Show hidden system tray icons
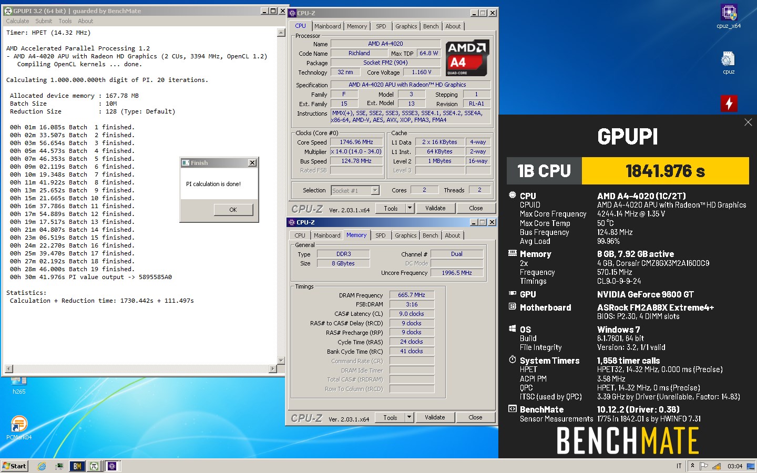This screenshot has width=757, height=473. pyautogui.click(x=692, y=466)
